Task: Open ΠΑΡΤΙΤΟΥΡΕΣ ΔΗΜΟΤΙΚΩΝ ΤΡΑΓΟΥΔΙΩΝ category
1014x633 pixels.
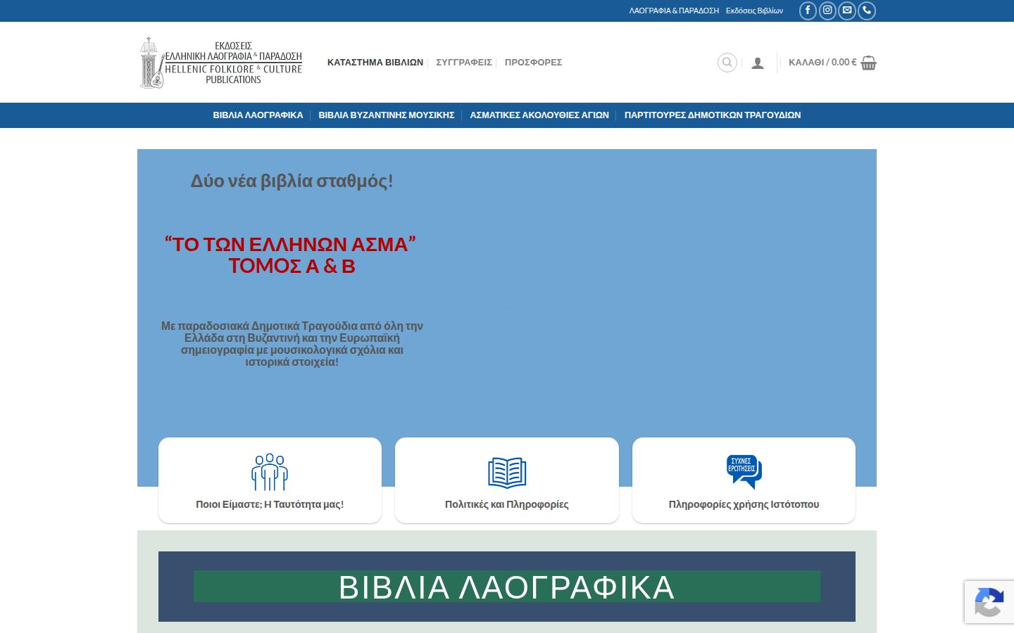Action: point(713,115)
